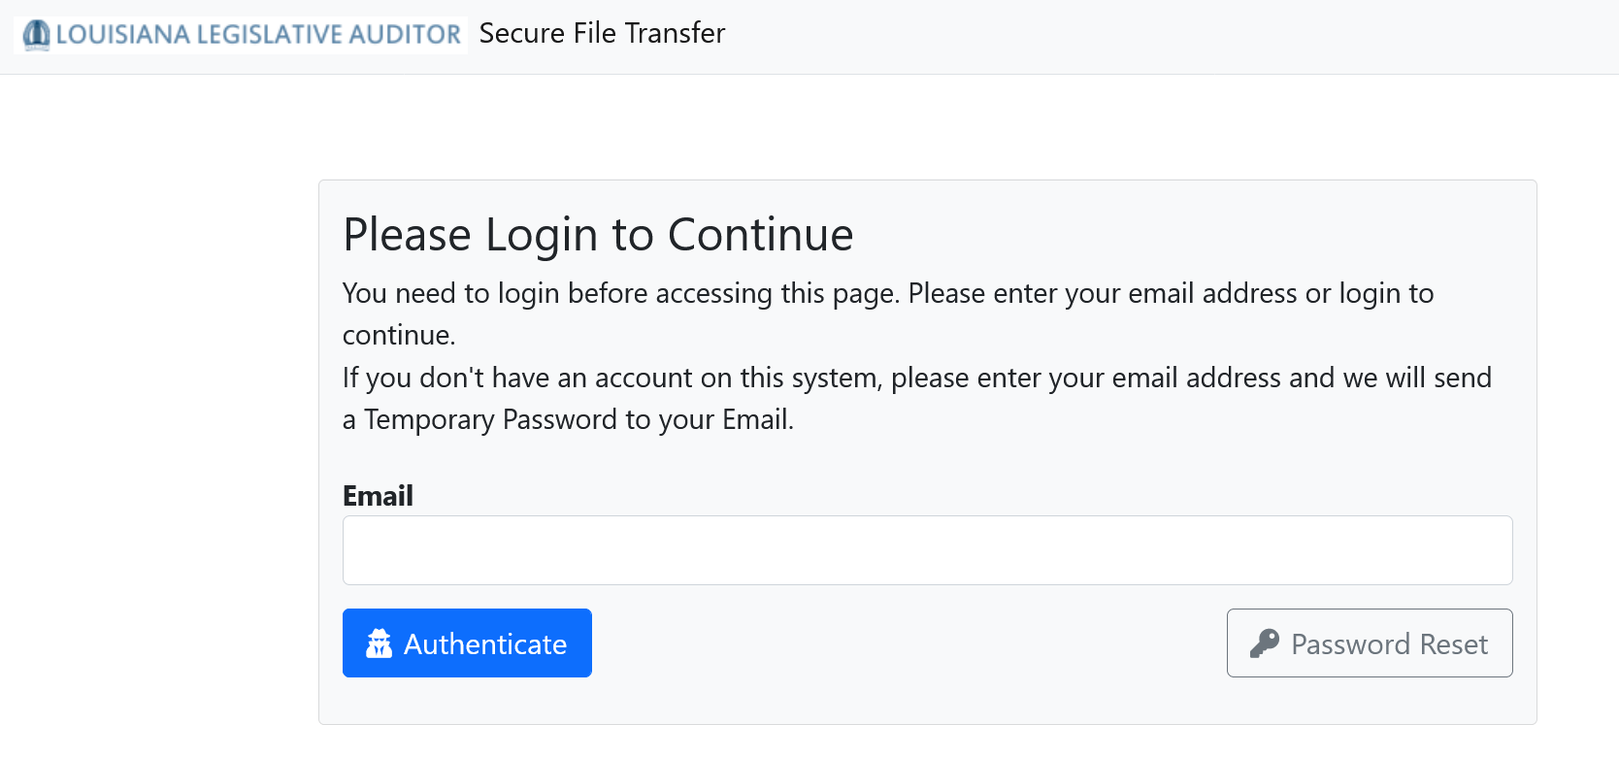
Task: Click the secret agent icon on Authenticate
Action: pos(379,643)
